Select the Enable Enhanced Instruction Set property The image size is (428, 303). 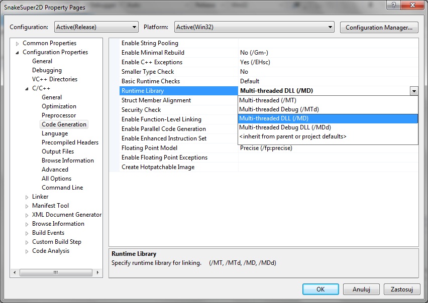[179, 138]
